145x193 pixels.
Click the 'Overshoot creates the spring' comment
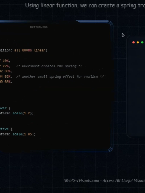click(x=49, y=66)
